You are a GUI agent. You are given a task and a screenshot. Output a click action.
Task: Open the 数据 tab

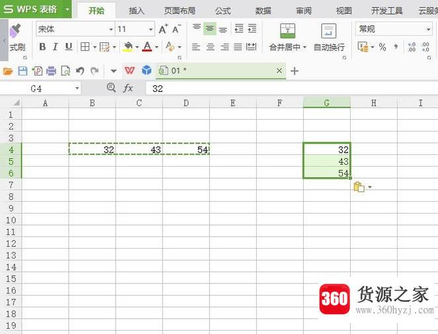coord(263,11)
